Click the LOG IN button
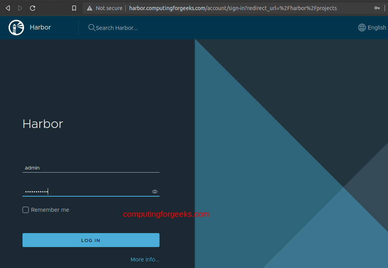Viewport: 388px width, 268px height. [x=91, y=240]
